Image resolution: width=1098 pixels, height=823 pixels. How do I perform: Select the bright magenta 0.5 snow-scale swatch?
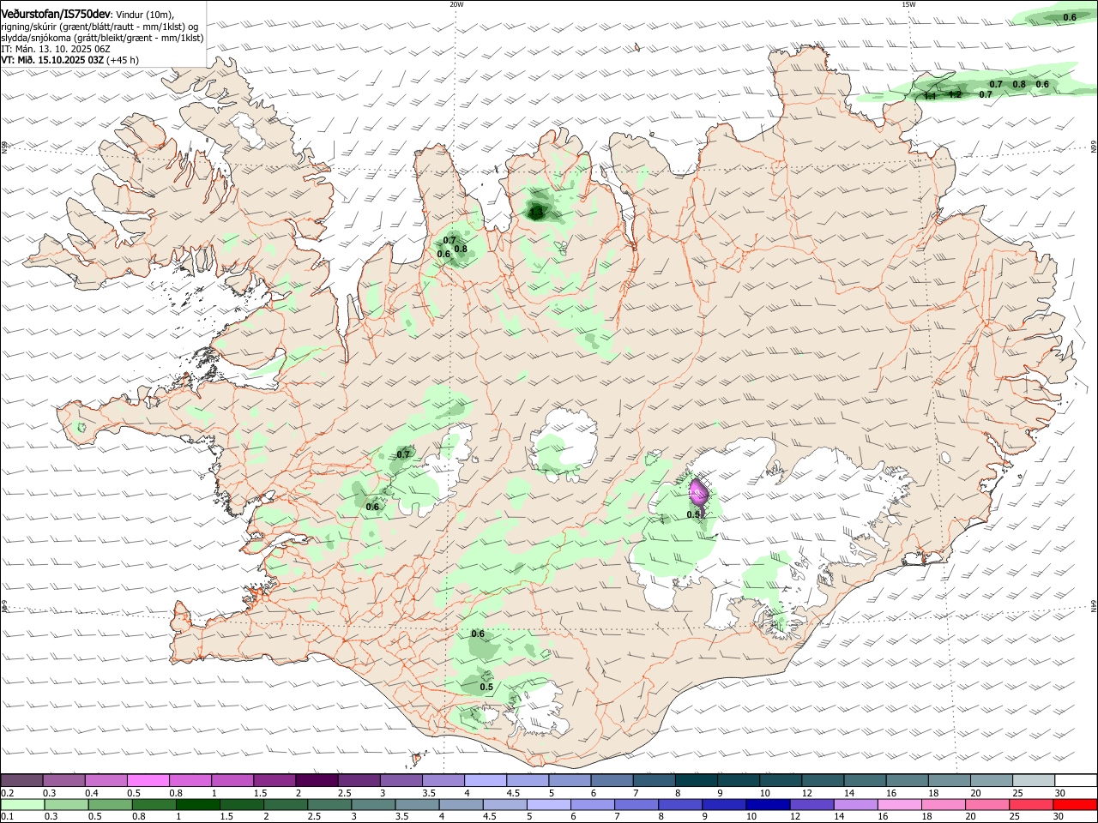(x=148, y=780)
